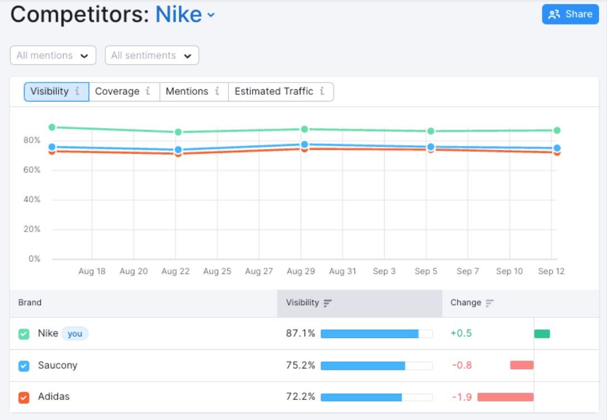Screen dimensions: 607x420
Task: Sort by the Change column sort icon
Action: 490,303
